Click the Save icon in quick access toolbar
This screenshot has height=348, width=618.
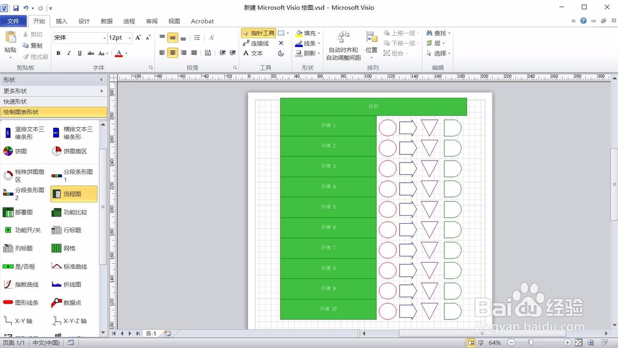(16, 8)
